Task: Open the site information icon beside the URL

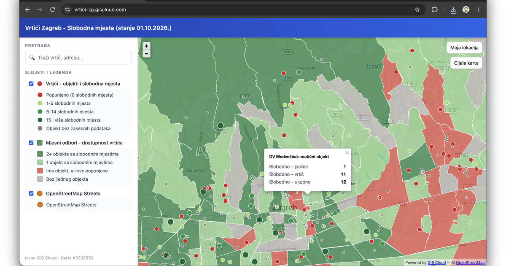Action: 67,10
